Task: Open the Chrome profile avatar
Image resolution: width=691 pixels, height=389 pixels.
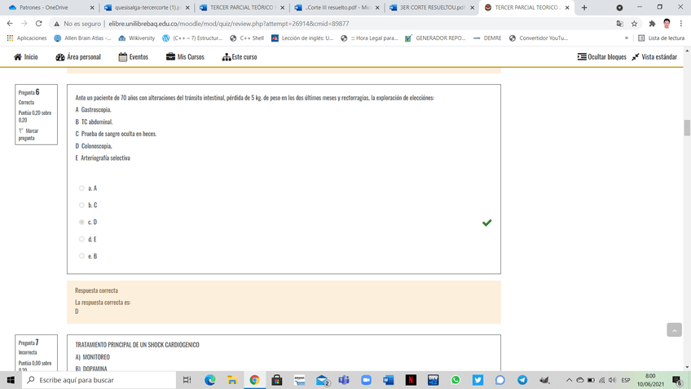Action: coord(667,24)
